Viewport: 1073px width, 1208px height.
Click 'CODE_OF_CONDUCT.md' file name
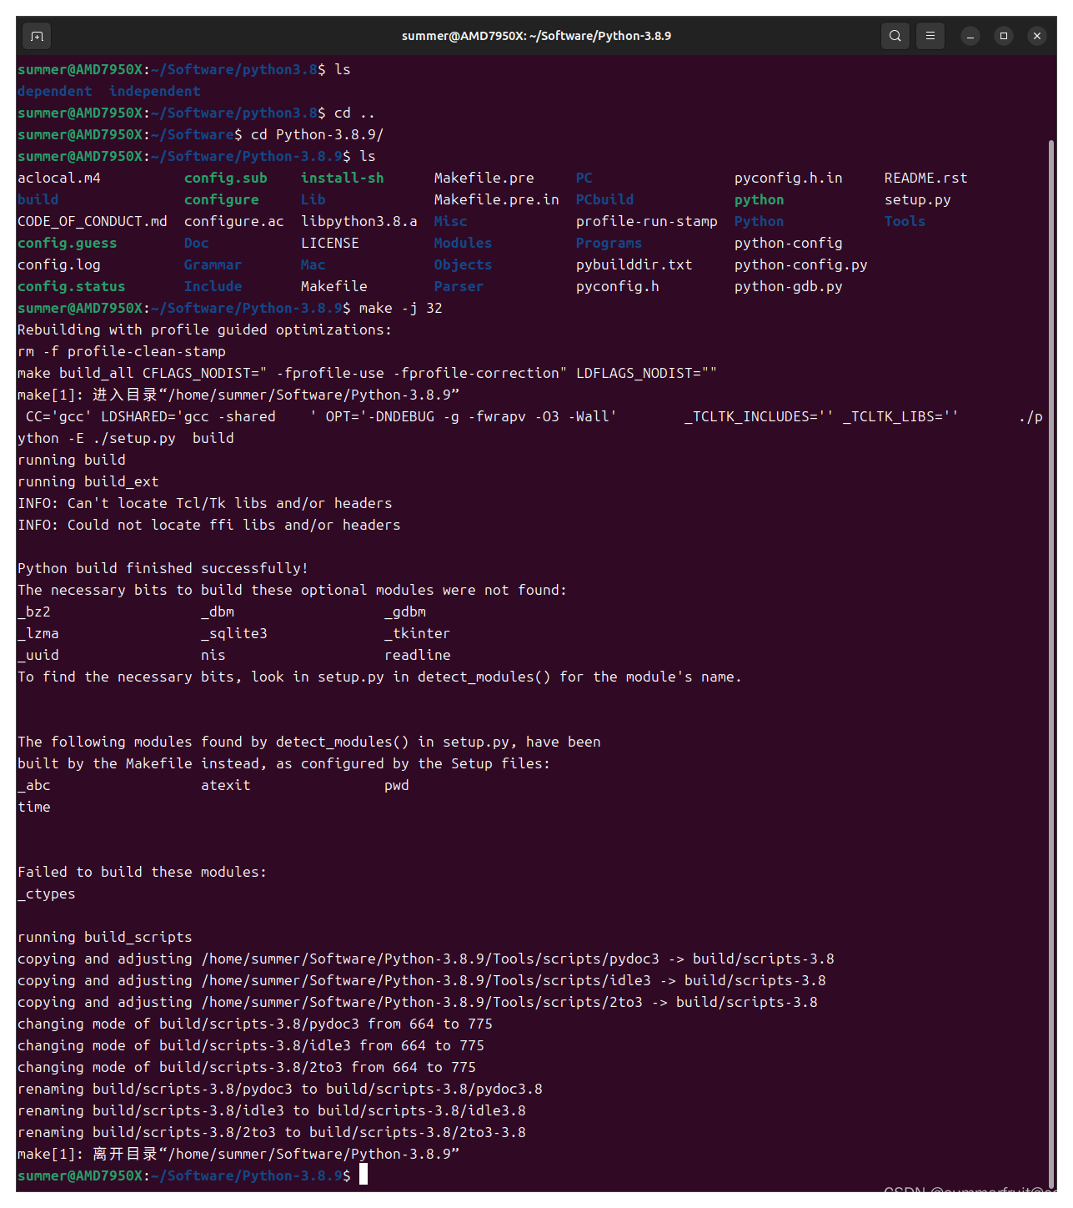click(93, 221)
